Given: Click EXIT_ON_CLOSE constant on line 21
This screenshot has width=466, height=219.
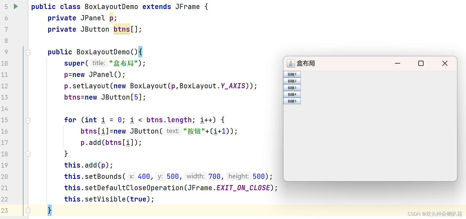Looking at the screenshot, I should pos(243,188).
